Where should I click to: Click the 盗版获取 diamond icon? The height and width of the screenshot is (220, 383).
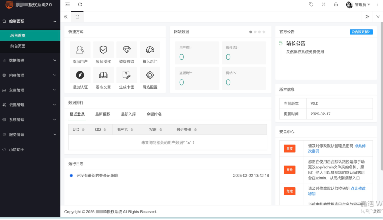[126, 50]
